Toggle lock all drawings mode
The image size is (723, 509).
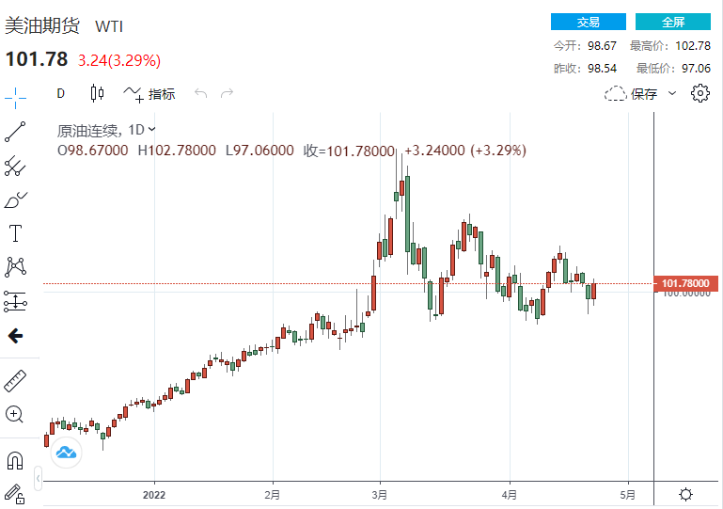click(x=15, y=492)
